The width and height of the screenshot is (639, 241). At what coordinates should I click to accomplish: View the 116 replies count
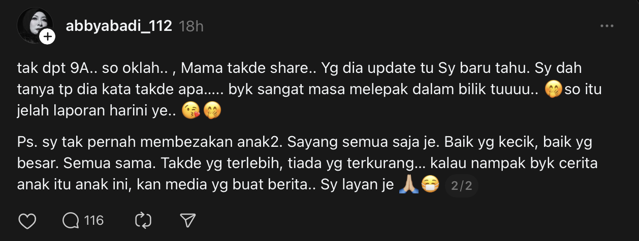tap(93, 221)
